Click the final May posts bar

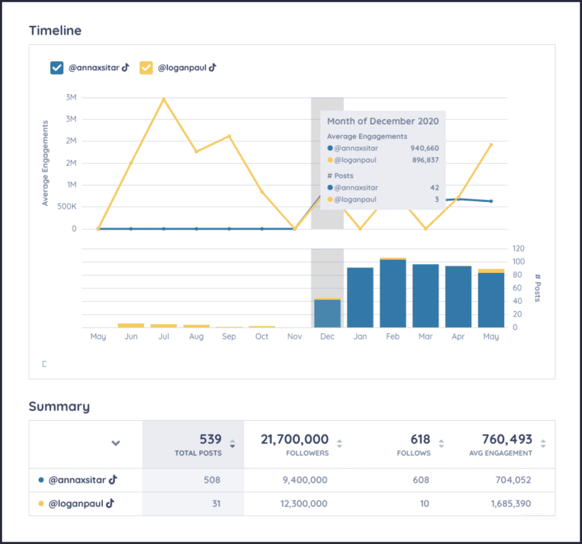coord(491,298)
